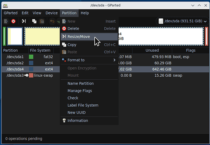Image resolution: width=210 pixels, height=145 pixels.
Task: Click the Unused column header
Action: [x=152, y=50]
